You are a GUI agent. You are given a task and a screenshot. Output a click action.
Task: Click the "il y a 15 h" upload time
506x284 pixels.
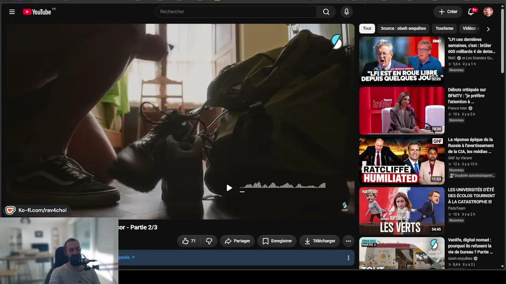coord(470,164)
